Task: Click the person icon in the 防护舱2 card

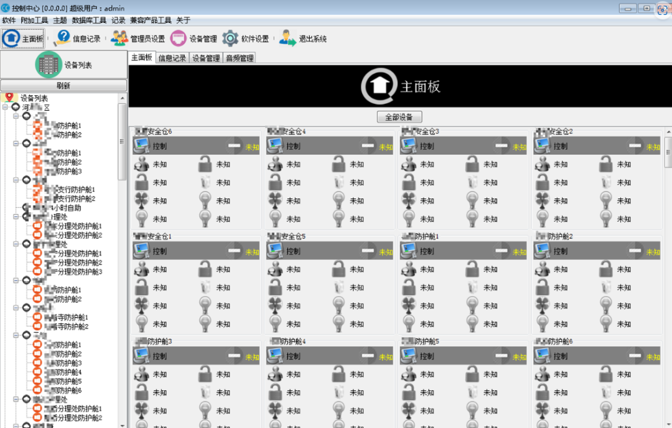Action: click(x=542, y=269)
